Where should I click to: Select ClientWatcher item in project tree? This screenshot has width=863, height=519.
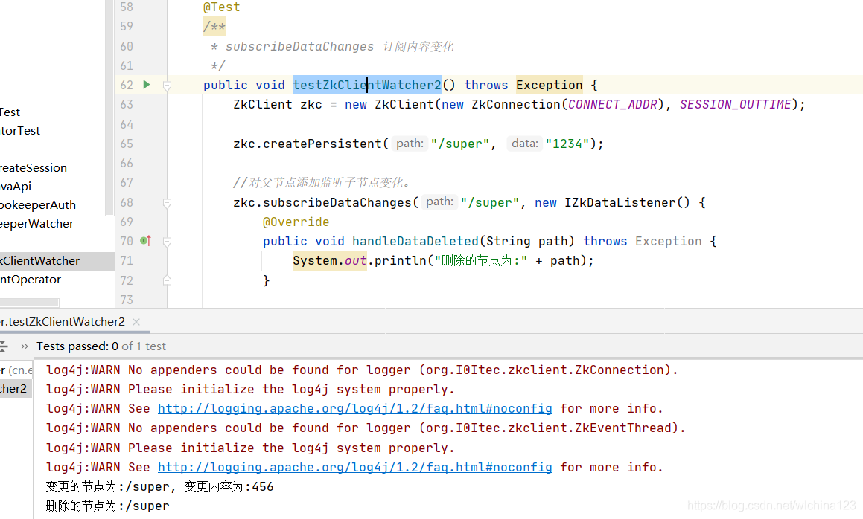[40, 260]
